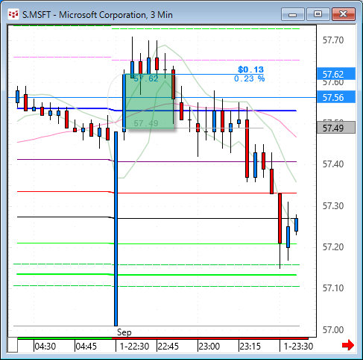Image resolution: width=363 pixels, height=360 pixels.
Task: Click the red scroll-right arrow icon
Action: coord(348,345)
